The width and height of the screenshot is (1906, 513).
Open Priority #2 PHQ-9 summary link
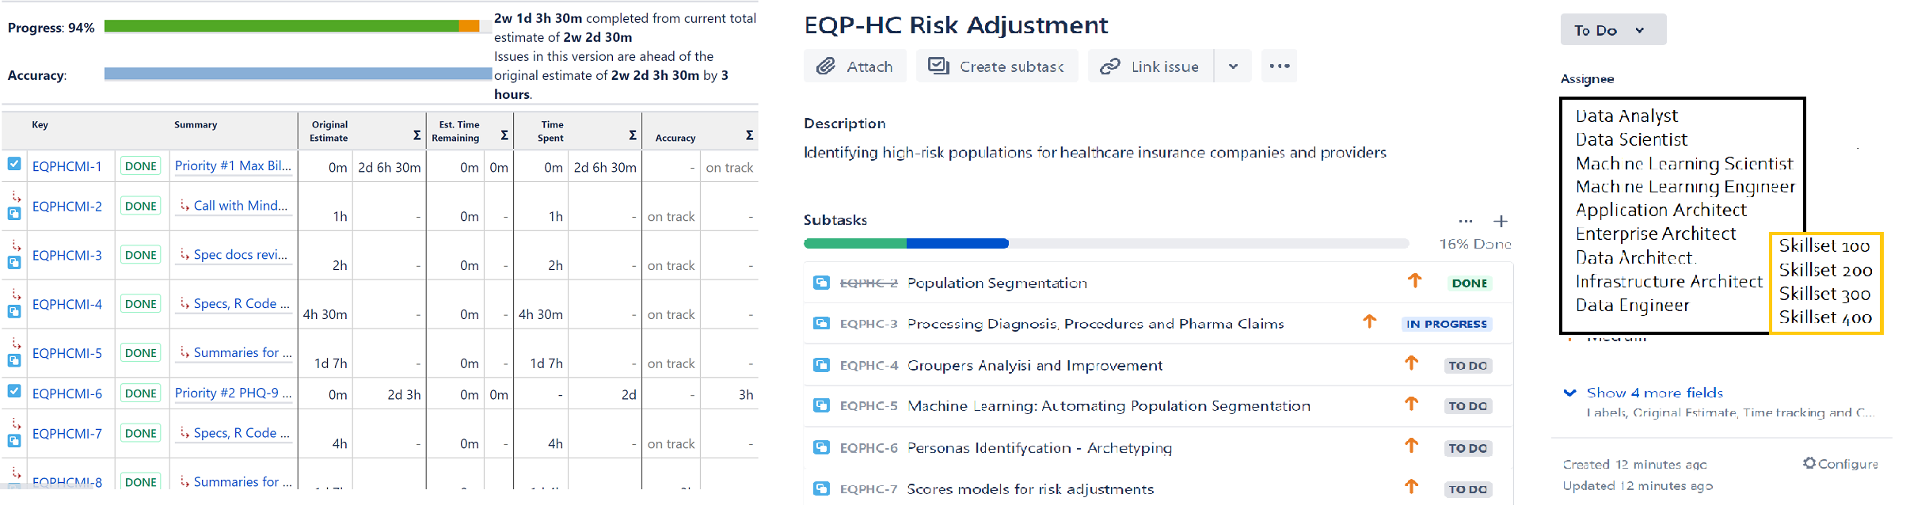click(x=233, y=393)
